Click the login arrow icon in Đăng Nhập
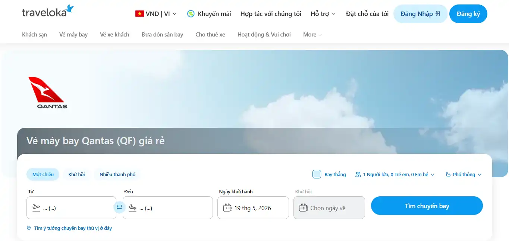509x241 pixels. [438, 14]
